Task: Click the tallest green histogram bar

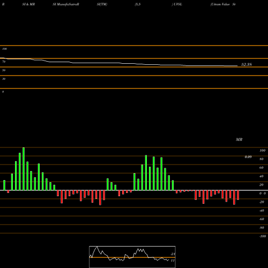Action: 24,169
